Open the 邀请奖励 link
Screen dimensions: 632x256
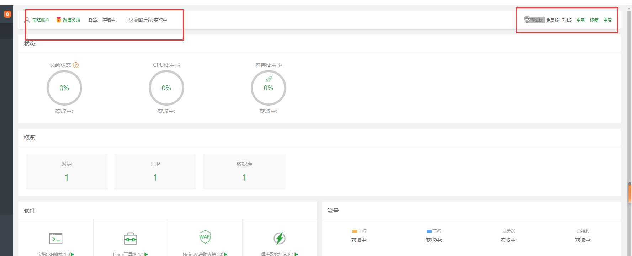pos(71,20)
